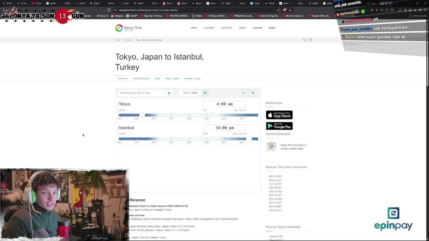This screenshot has width=429, height=241.
Task: Click 12pm on the Tokyo timeline bar
Action: [x=189, y=115]
